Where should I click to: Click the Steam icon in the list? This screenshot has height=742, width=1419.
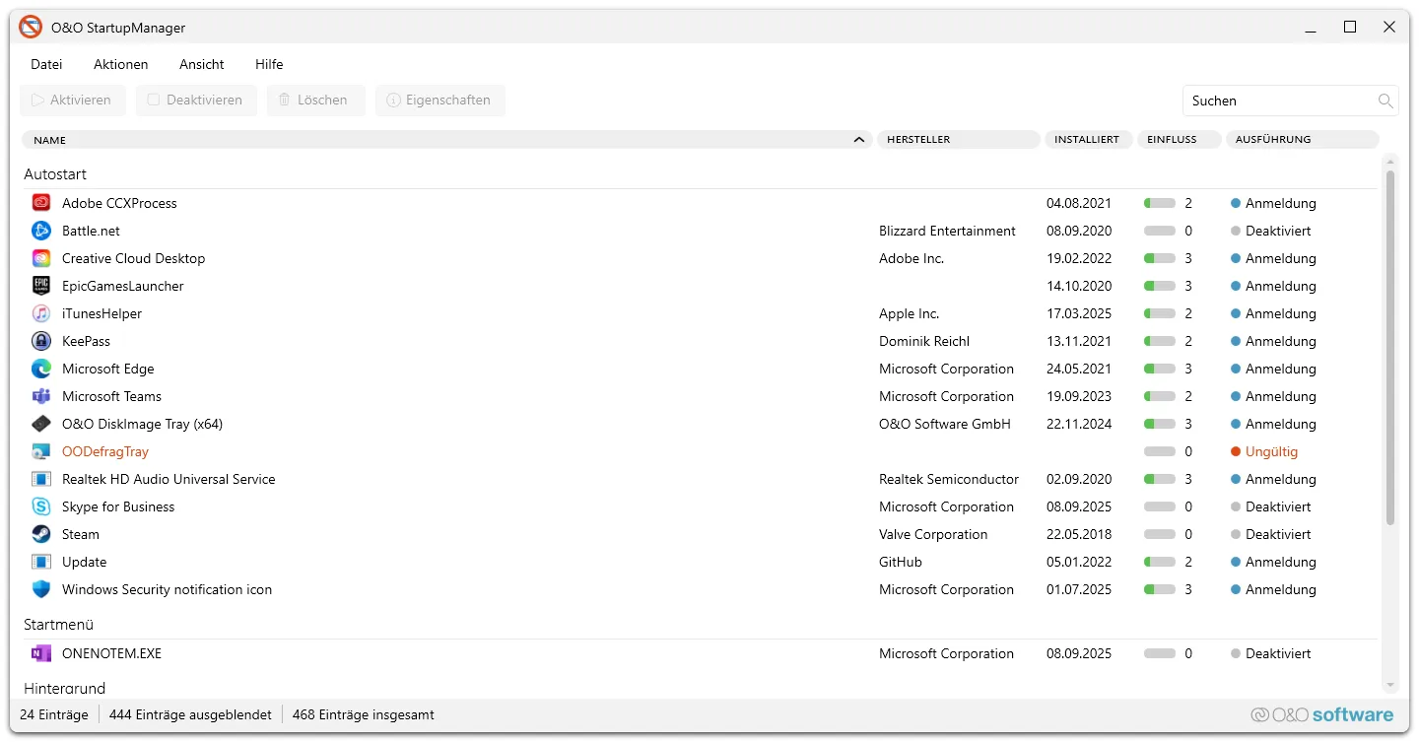tap(41, 534)
